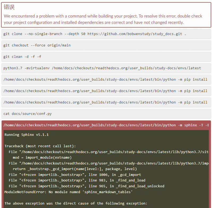Click the 'above exception was the direct cause' line
The image size is (212, 208).
click(x=76, y=203)
